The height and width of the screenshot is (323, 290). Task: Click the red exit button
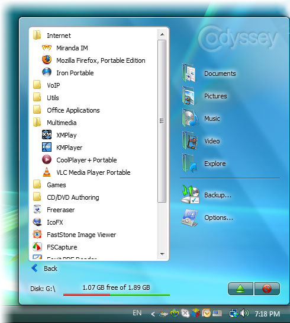tap(267, 289)
